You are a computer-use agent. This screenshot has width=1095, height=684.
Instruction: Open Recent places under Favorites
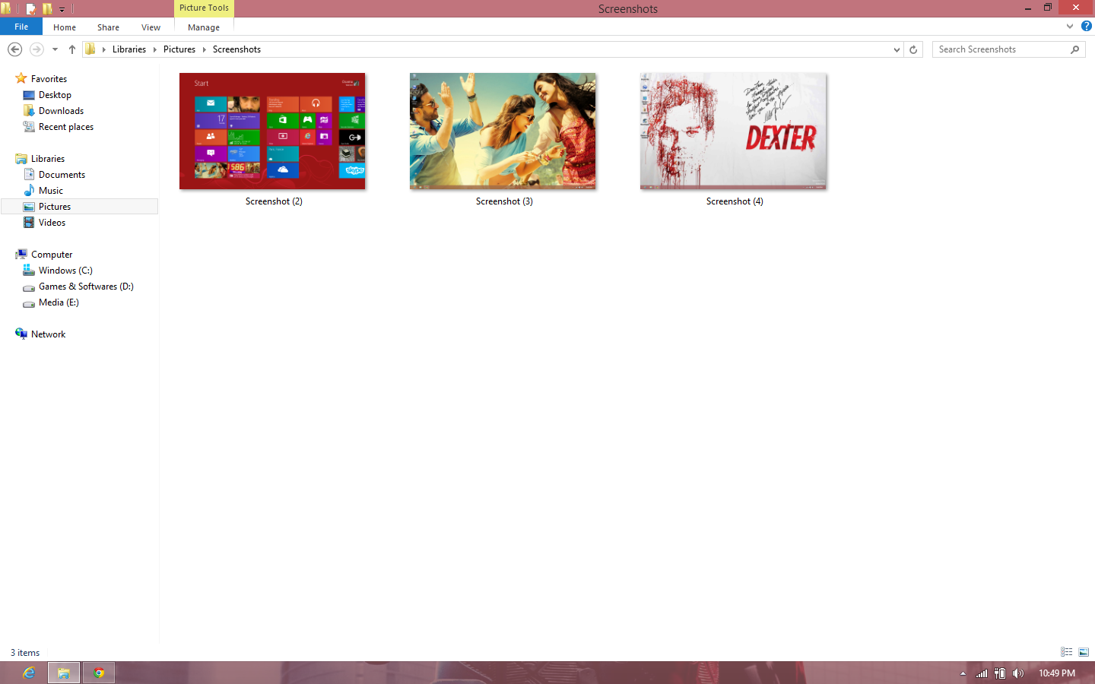coord(66,127)
